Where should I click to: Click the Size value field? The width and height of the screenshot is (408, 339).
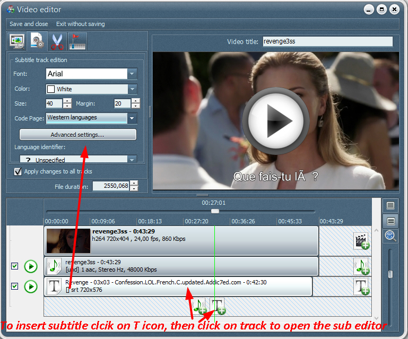click(x=54, y=103)
